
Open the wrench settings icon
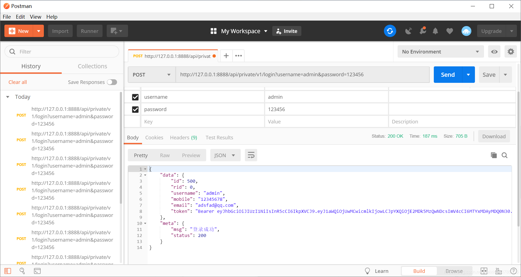coord(423,31)
